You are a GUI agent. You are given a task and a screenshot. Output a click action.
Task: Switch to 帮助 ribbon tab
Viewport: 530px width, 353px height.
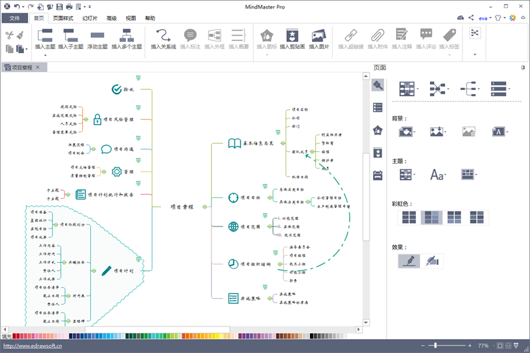(150, 19)
